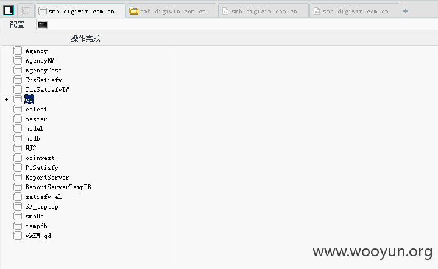This screenshot has height=269, width=438.
Task: Select the ReportServer tree label
Action: point(47,178)
